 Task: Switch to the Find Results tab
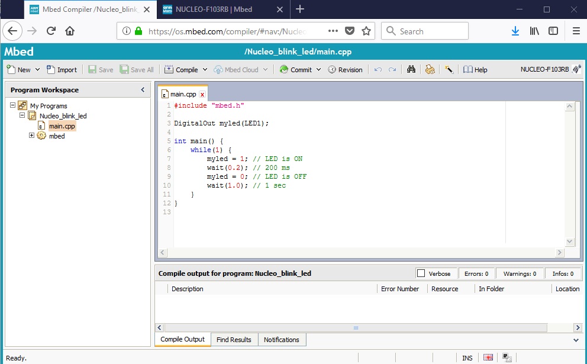(x=234, y=340)
